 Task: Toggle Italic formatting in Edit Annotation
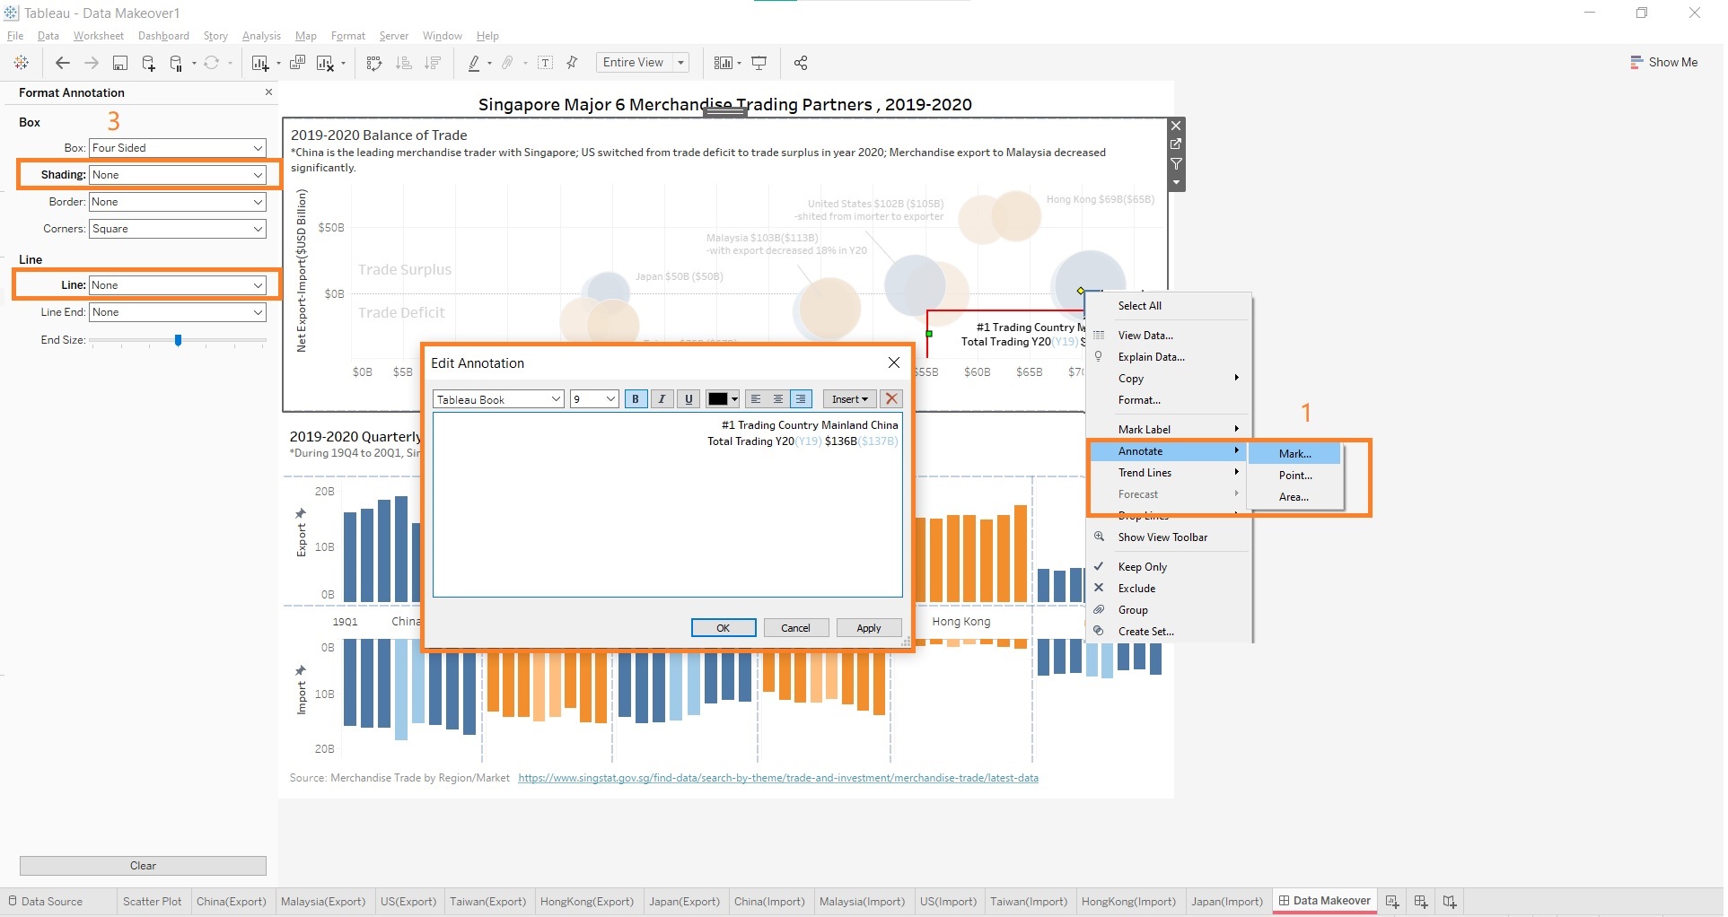[x=662, y=399]
